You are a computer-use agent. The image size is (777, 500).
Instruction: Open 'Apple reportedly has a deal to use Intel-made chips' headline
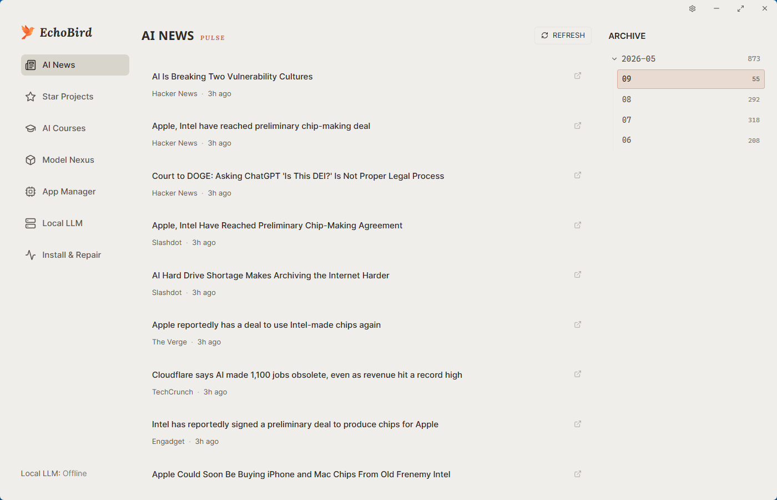[266, 325]
